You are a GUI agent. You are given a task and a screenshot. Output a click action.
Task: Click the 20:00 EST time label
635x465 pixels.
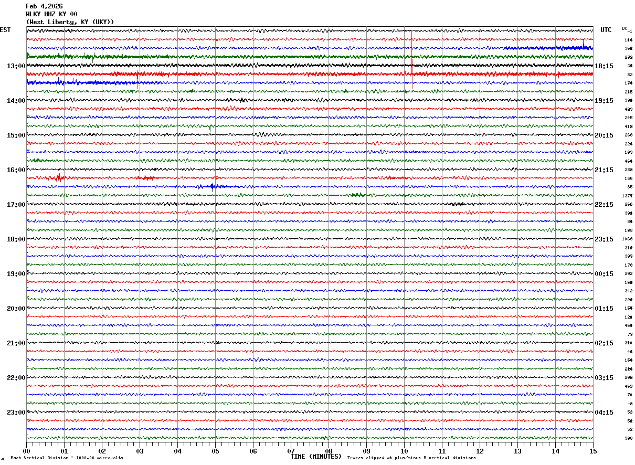16,309
